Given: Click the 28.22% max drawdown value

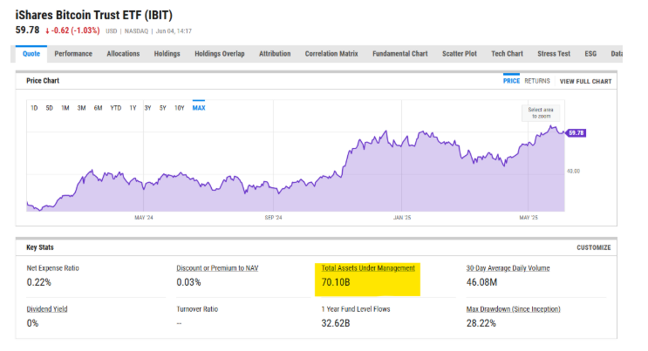Looking at the screenshot, I should [481, 323].
